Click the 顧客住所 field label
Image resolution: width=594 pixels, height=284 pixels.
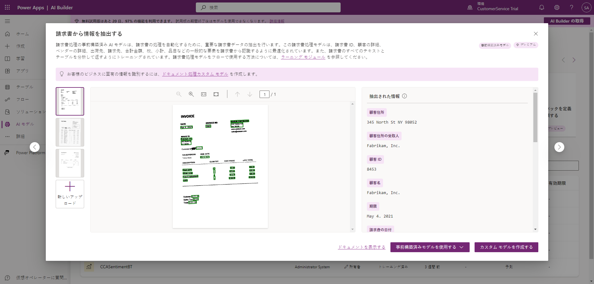pos(377,112)
